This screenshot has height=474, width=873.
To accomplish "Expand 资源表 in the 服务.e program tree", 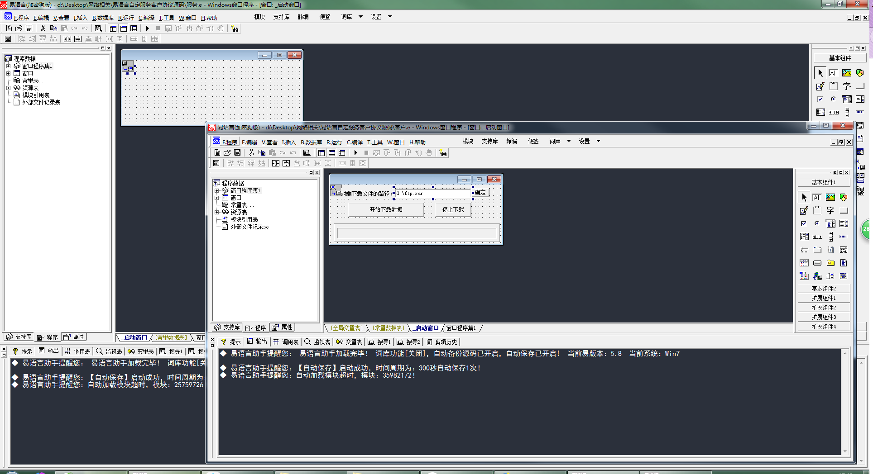I will tap(8, 88).
